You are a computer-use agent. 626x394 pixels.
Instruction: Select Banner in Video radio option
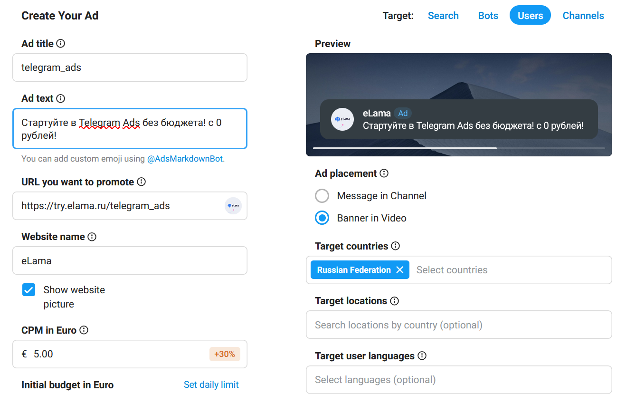(x=322, y=218)
